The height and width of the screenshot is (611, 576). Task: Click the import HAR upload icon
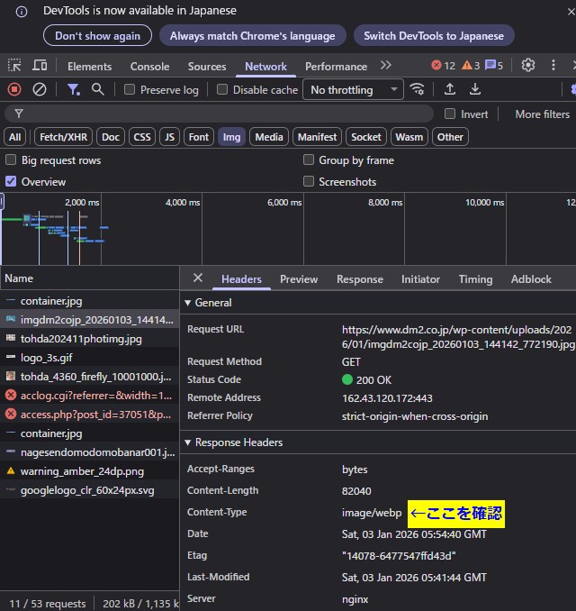click(450, 89)
